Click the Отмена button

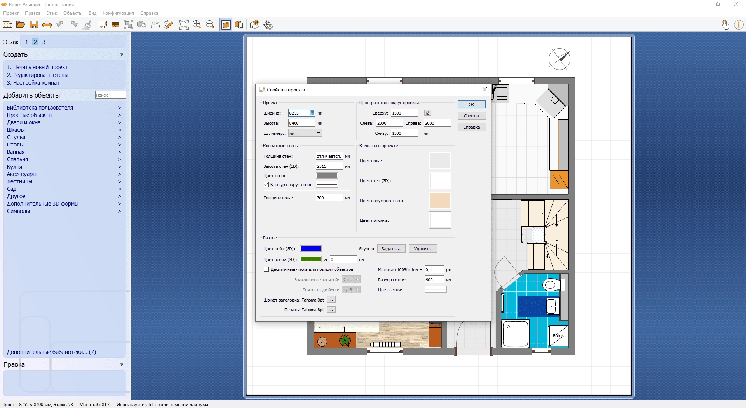472,116
